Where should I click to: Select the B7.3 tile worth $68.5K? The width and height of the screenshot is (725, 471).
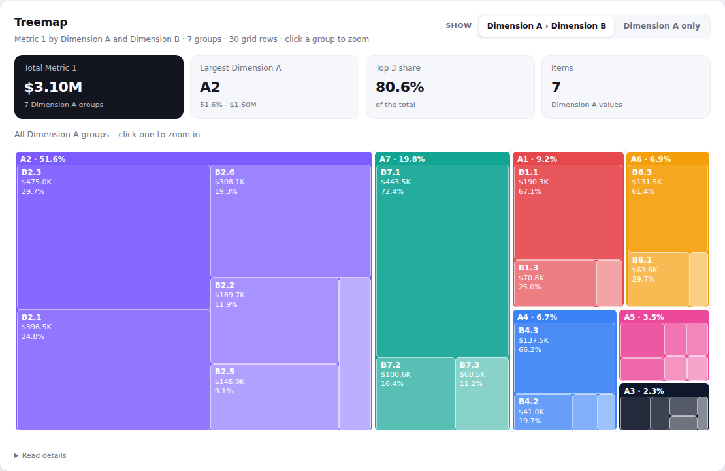[482, 394]
